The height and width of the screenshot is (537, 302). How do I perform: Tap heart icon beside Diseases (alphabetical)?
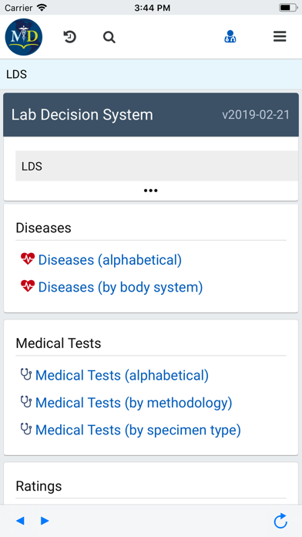pyautogui.click(x=28, y=258)
